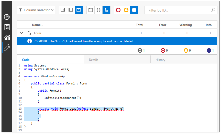Click the warning count summary icon
221x134 pixels.
click(x=186, y=50)
